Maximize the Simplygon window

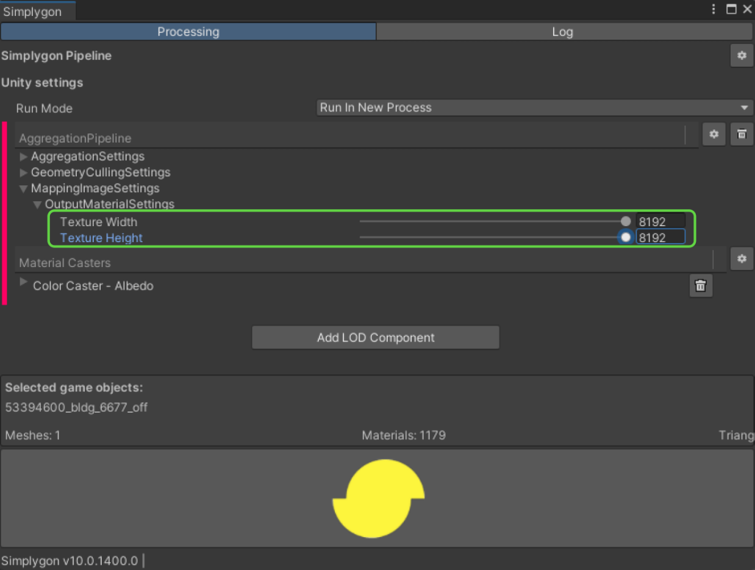coord(731,10)
